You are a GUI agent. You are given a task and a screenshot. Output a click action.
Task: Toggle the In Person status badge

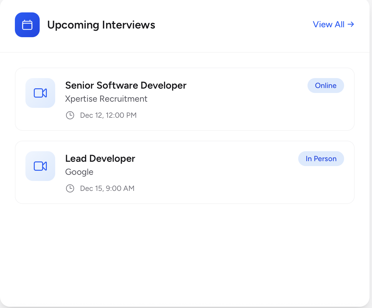(321, 159)
